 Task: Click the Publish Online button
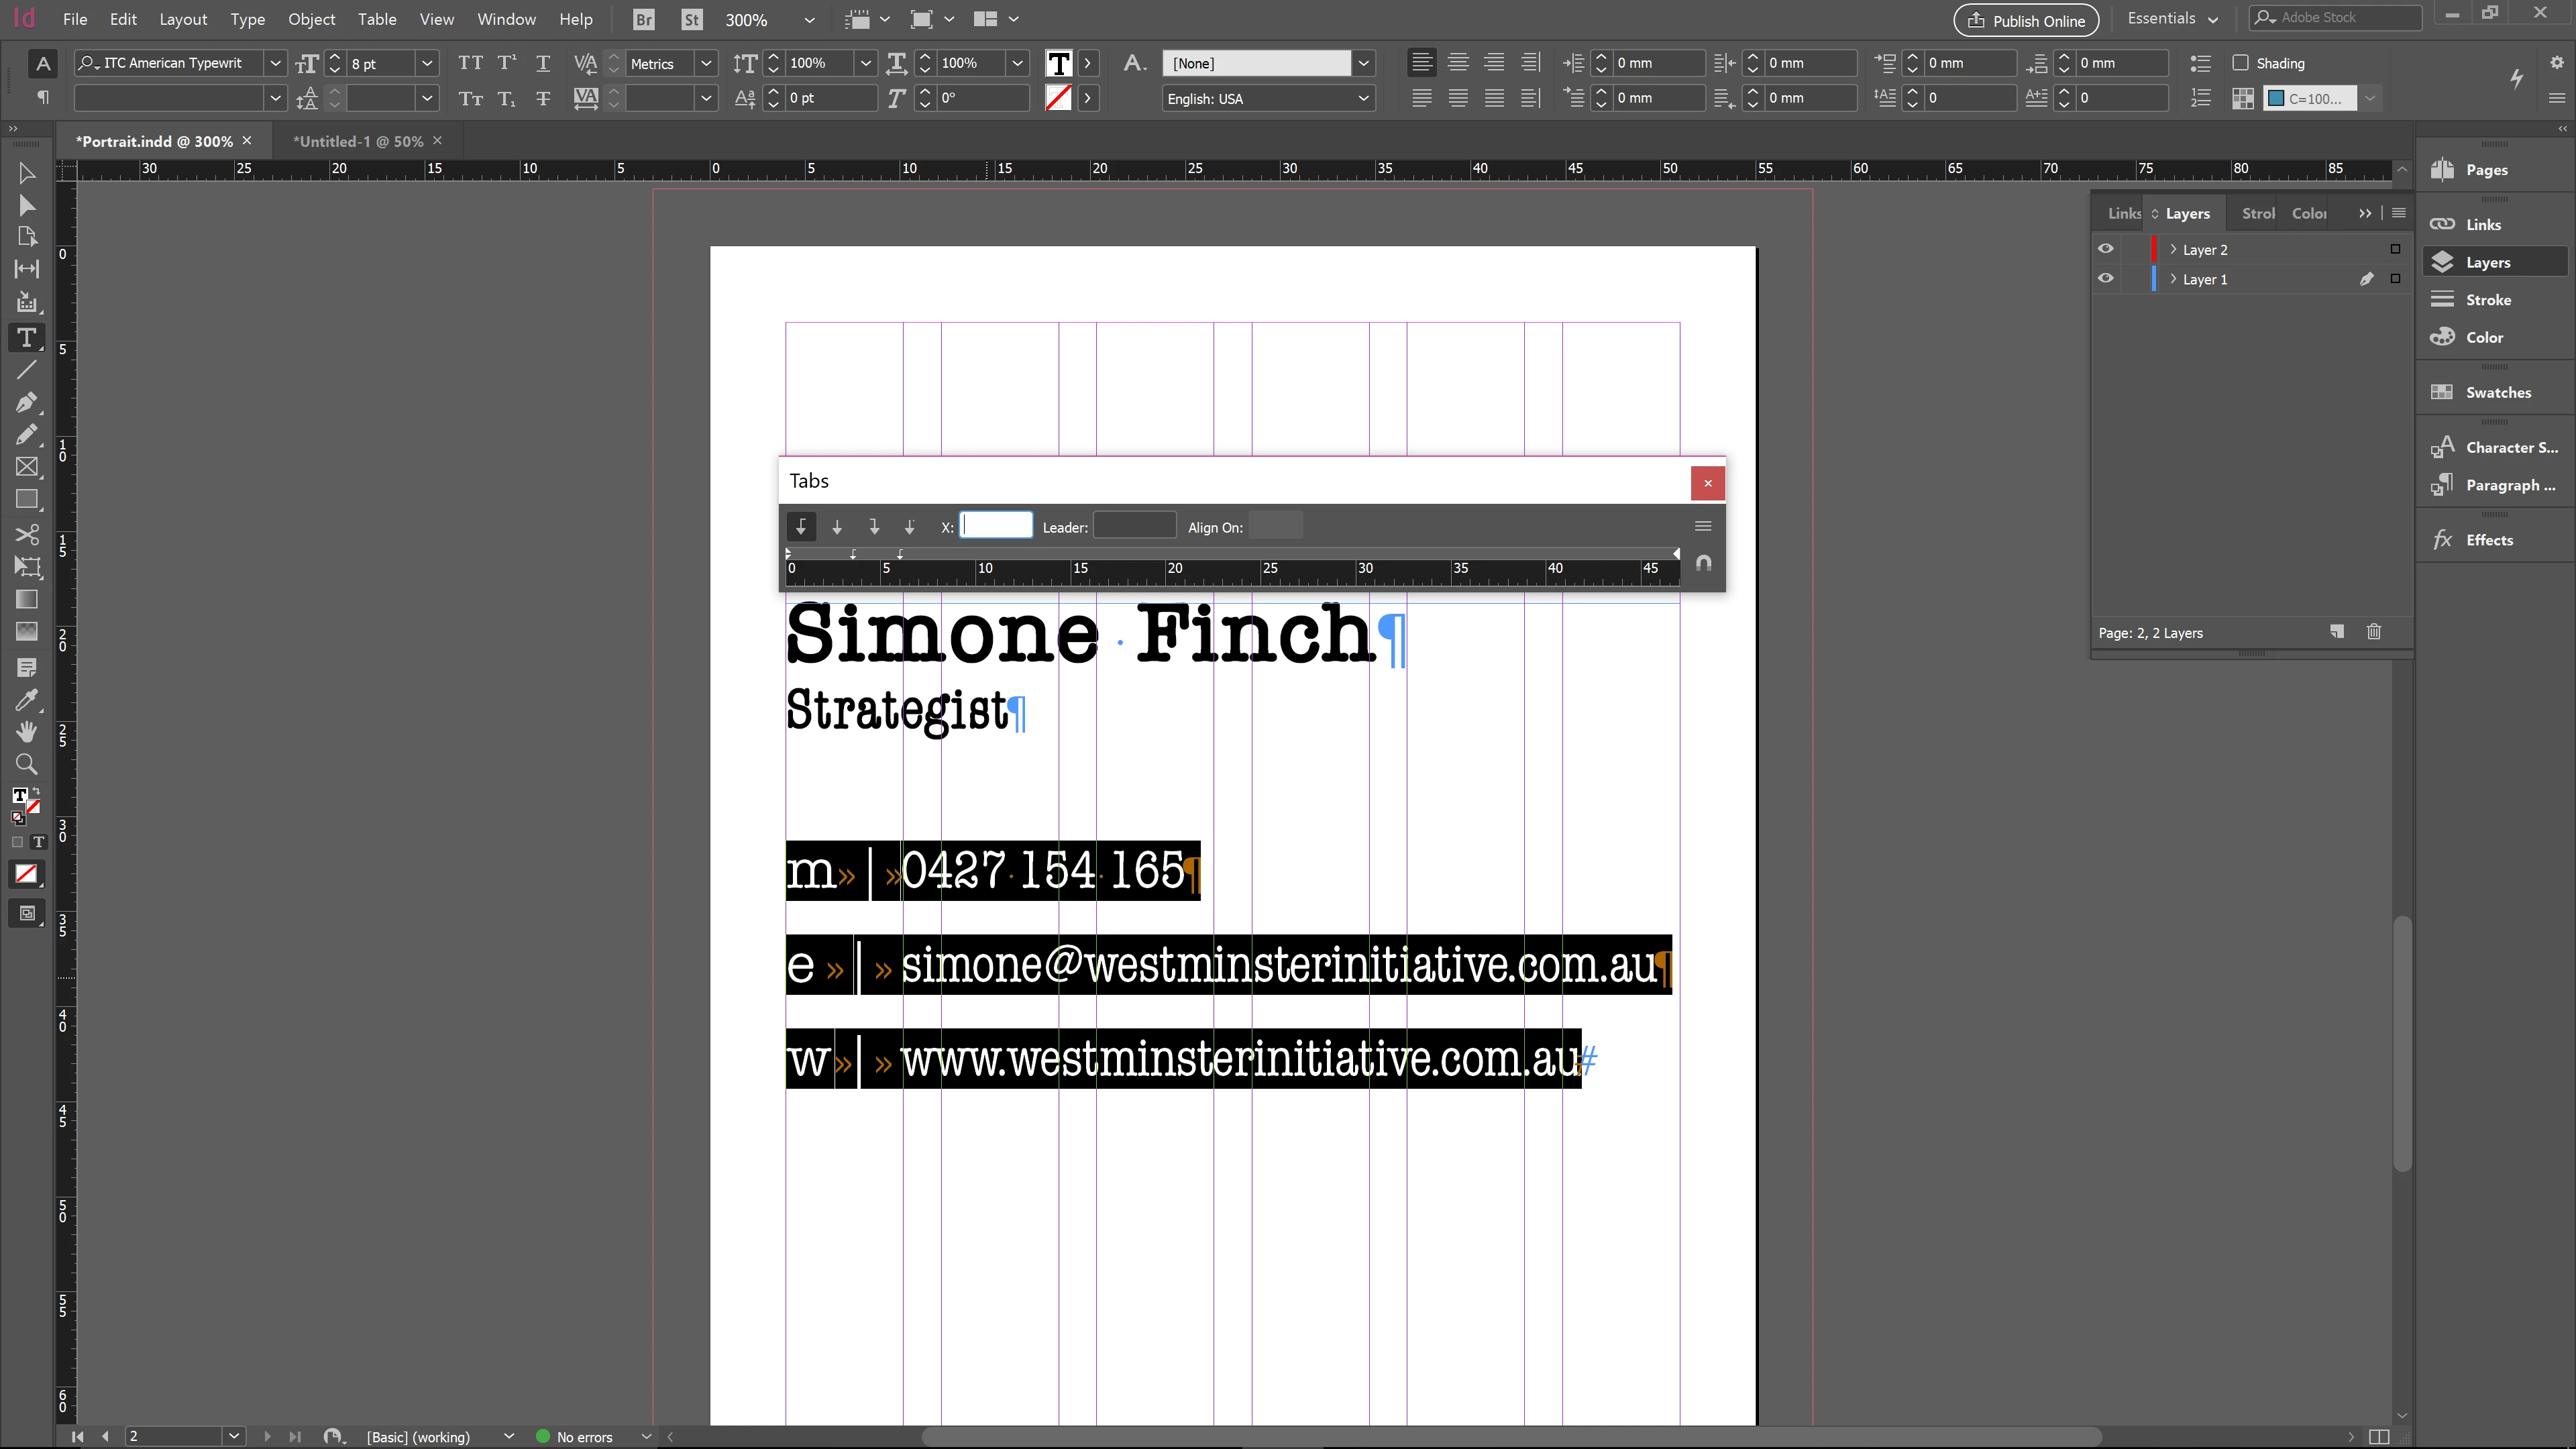click(2025, 20)
